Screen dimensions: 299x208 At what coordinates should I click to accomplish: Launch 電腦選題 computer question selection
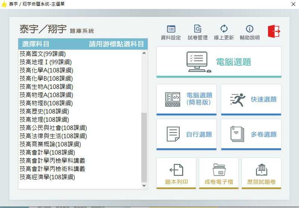(x=219, y=62)
